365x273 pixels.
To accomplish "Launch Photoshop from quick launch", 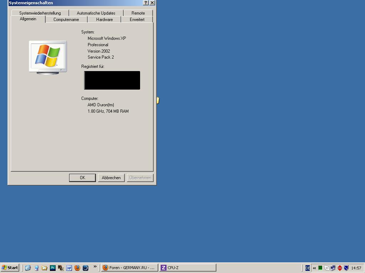I will point(53,268).
